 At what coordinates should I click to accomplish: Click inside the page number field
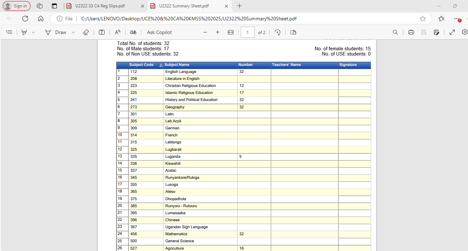(x=248, y=32)
